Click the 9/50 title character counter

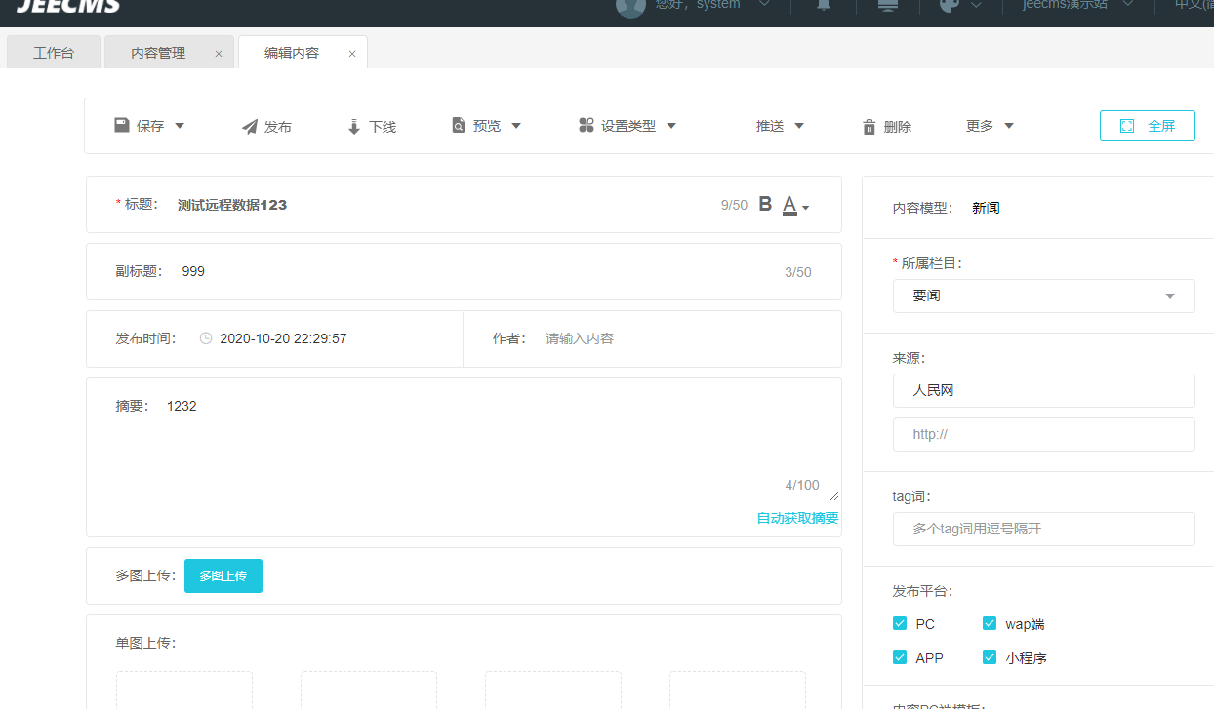[x=734, y=205]
